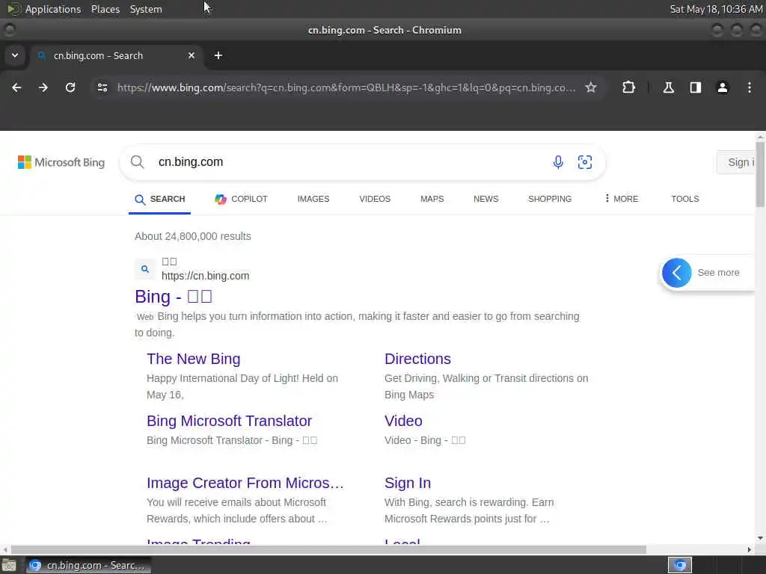Screen dimensions: 766x574
Task: Open Bing Microsoft Translator link
Action: pyautogui.click(x=229, y=421)
